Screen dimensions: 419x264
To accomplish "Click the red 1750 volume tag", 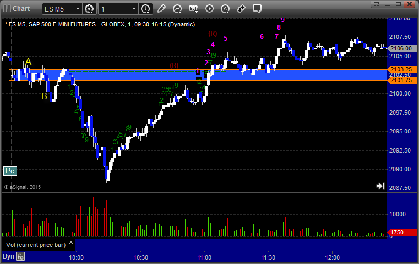I will 401,232.
